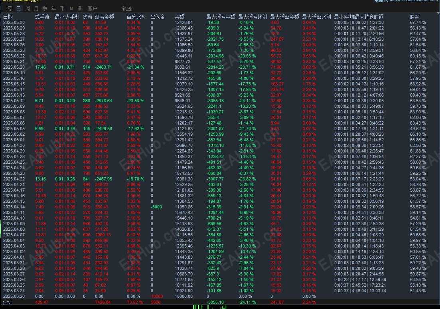This screenshot has width=440, height=309.
Task: Click the 日期 column header
Action: (x=8, y=17)
